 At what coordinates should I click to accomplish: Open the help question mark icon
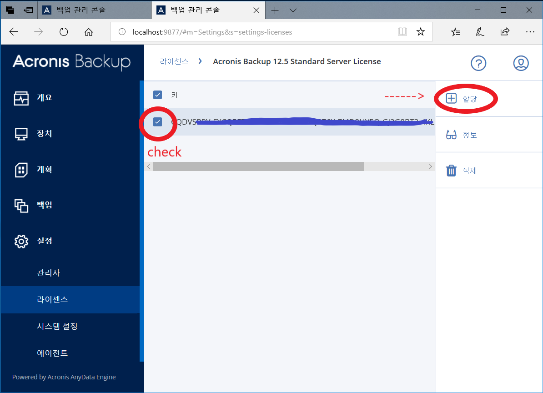tap(478, 63)
